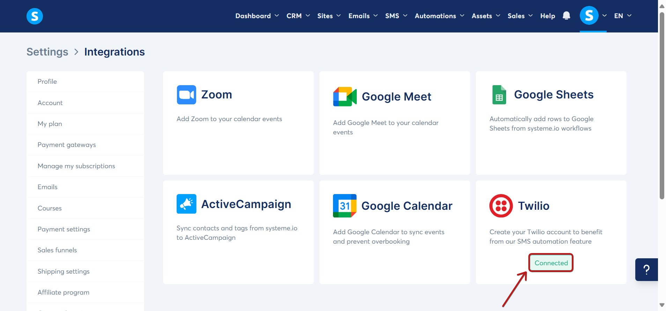Viewport: 666px width, 311px height.
Task: Open the ActiveCampaign integration title
Action: click(x=246, y=204)
